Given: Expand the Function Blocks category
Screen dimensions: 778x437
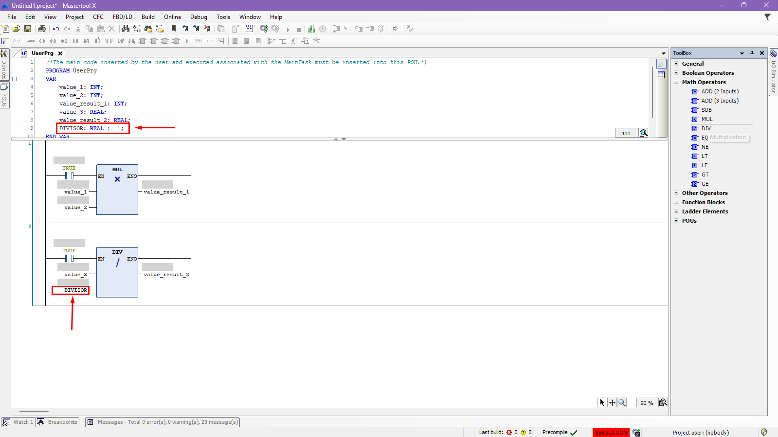Looking at the screenshot, I should coord(676,202).
